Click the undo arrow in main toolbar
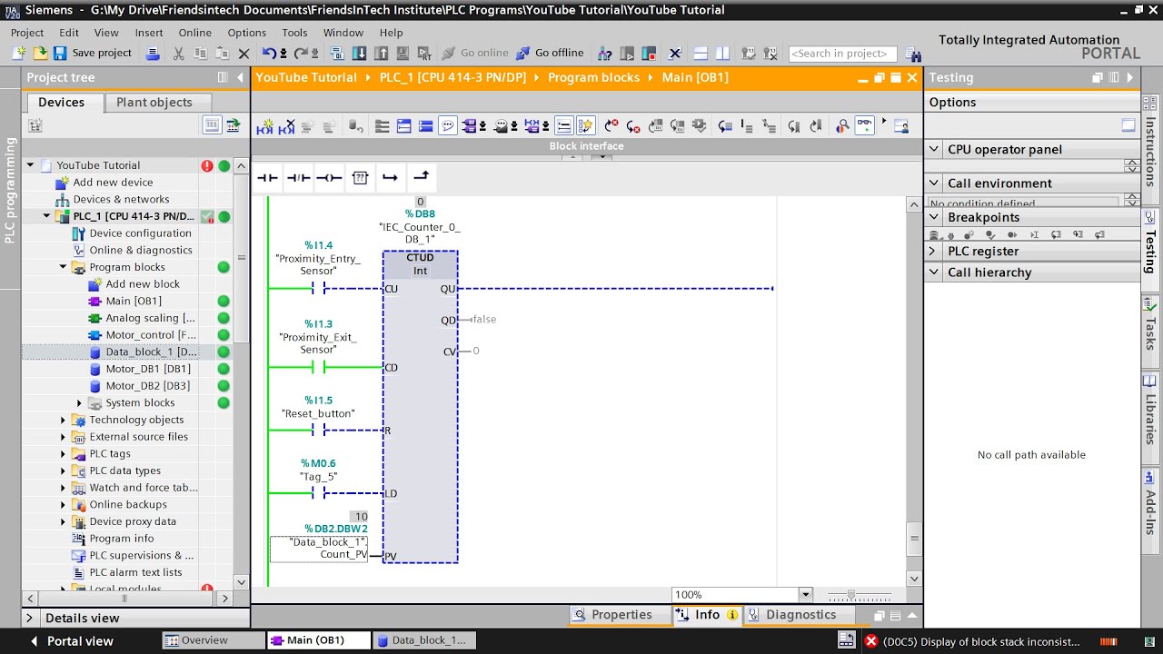Viewport: 1163px width, 654px height. pyautogui.click(x=269, y=54)
